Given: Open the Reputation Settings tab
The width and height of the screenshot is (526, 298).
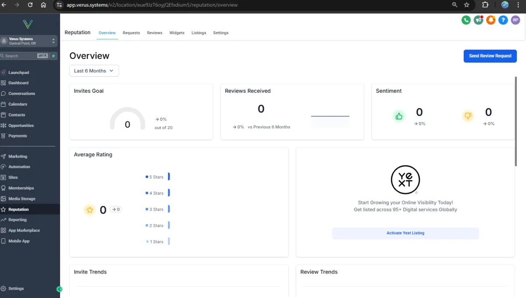Looking at the screenshot, I should (x=221, y=33).
